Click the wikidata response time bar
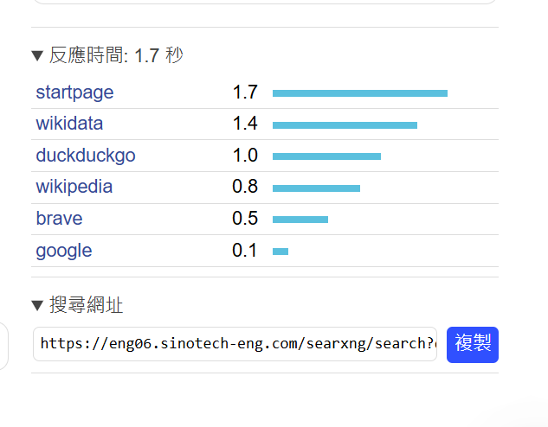548x427 pixels. click(x=345, y=124)
